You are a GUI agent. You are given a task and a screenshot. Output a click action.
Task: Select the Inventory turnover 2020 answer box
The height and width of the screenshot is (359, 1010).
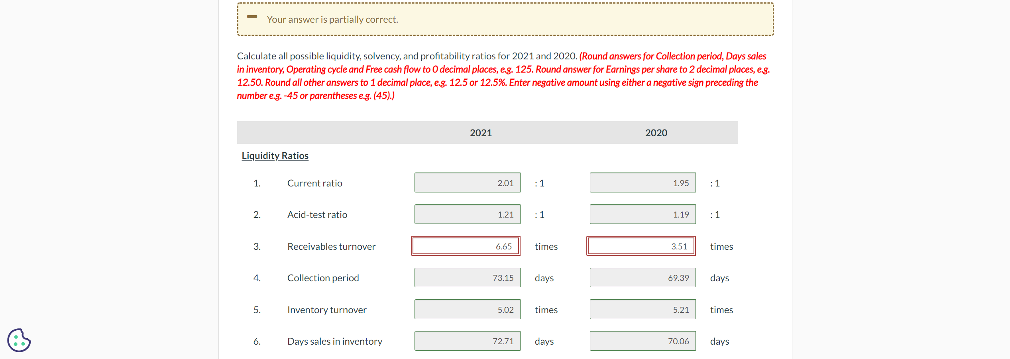tap(642, 309)
